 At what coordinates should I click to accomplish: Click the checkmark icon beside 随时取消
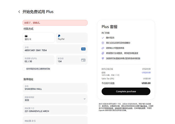(x=103, y=38)
